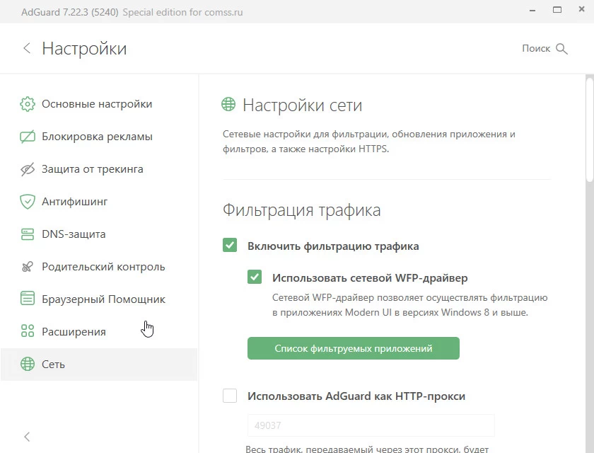Click the Родительский контроль icon

coord(28,267)
